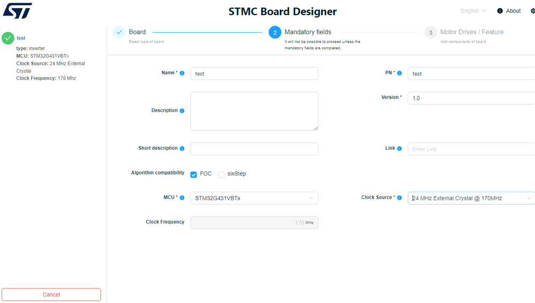535x303 pixels.
Task: Go to the Board step
Action: (x=137, y=32)
